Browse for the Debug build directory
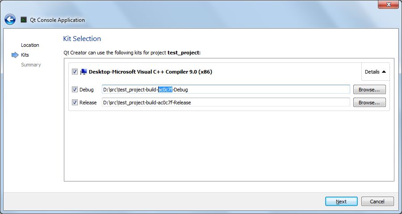 [x=369, y=90]
